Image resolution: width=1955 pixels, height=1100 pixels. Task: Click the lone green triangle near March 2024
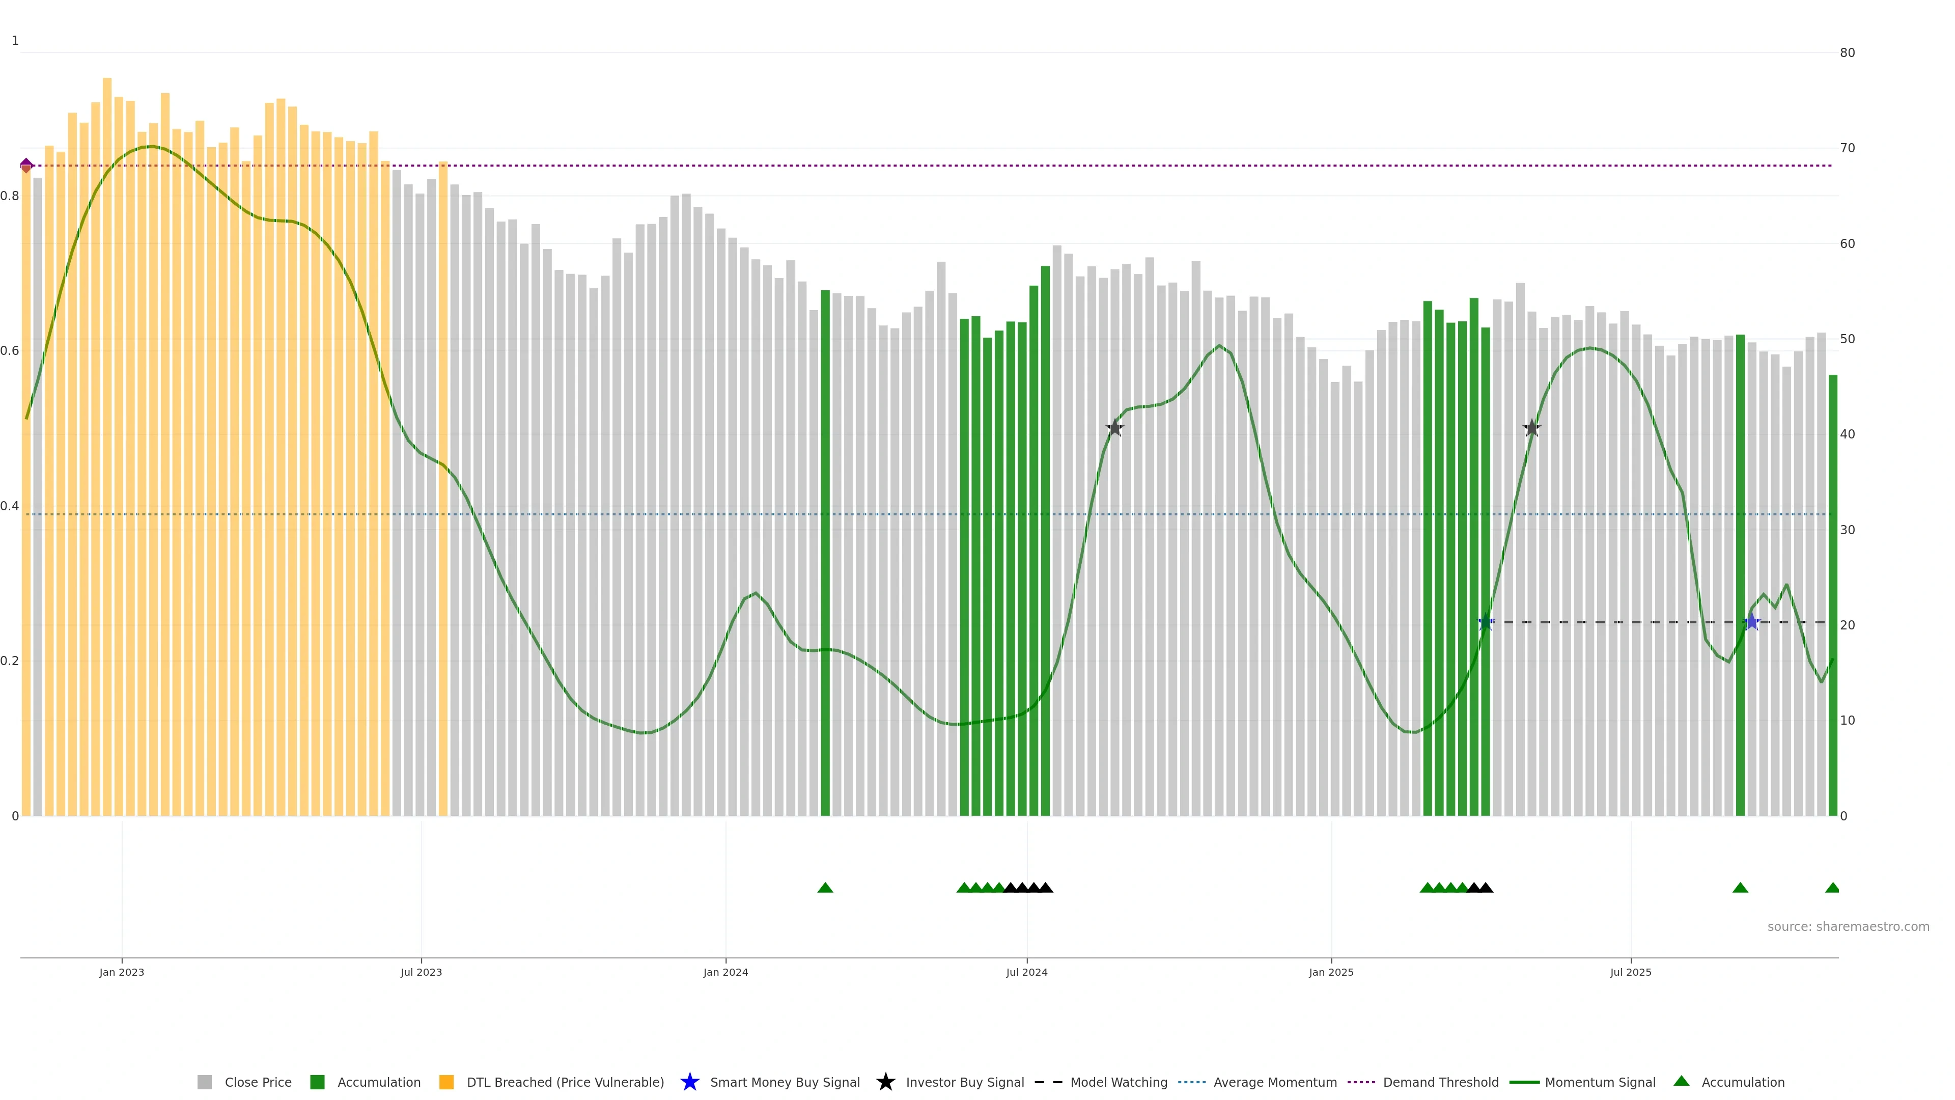[825, 888]
